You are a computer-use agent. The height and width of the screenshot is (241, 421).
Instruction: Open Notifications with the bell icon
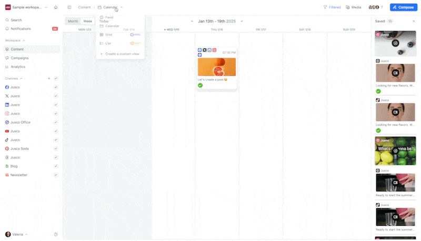coord(7,28)
